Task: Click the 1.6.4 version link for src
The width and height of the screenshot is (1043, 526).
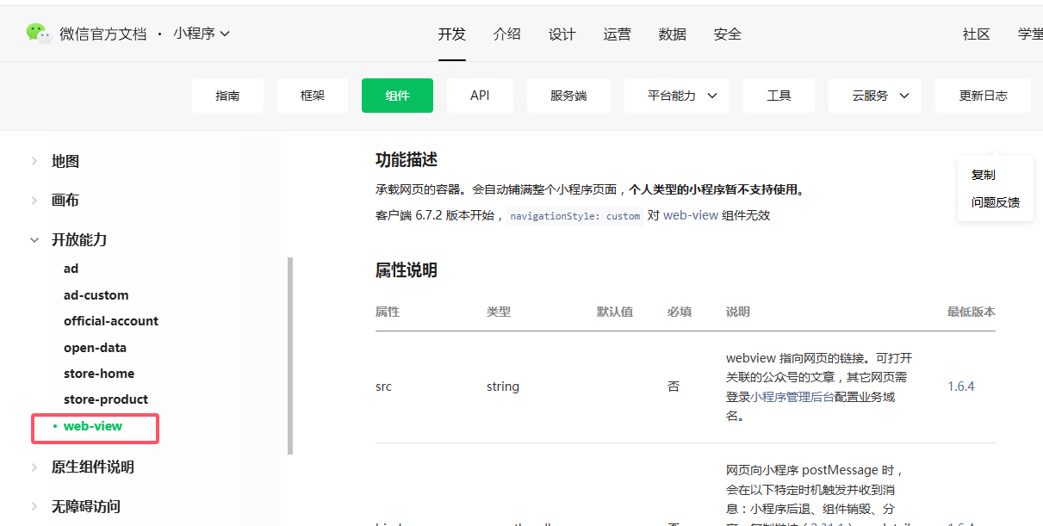Action: click(x=961, y=387)
